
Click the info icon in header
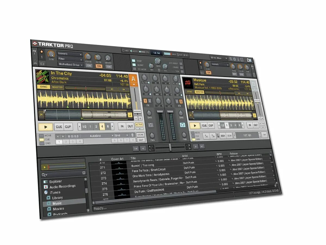[238, 59]
